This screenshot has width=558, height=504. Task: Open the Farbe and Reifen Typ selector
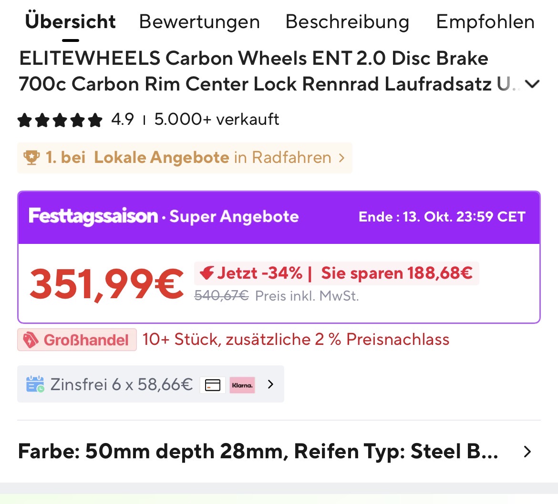[x=258, y=452]
